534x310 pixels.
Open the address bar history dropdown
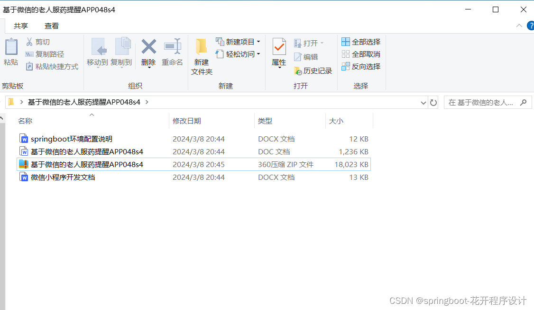pos(424,103)
